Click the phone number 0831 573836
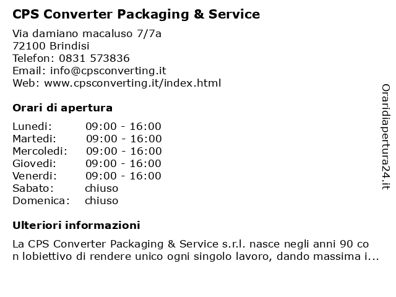Viewport: 396px width, 297px height. pyautogui.click(x=94, y=58)
